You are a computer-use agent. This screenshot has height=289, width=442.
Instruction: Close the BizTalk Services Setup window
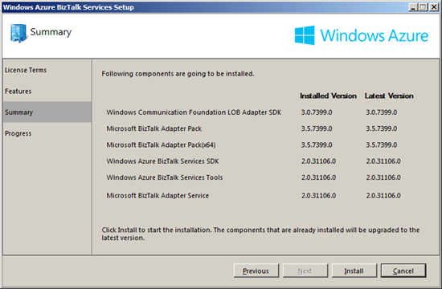point(434,7)
